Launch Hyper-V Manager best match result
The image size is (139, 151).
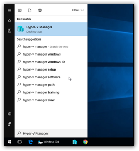click(51, 29)
